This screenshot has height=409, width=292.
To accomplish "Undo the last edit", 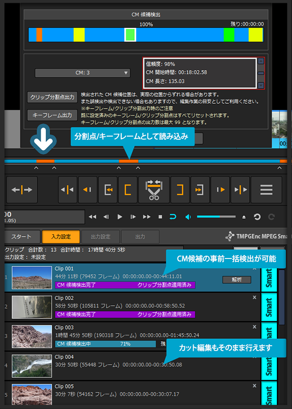I will (x=257, y=217).
